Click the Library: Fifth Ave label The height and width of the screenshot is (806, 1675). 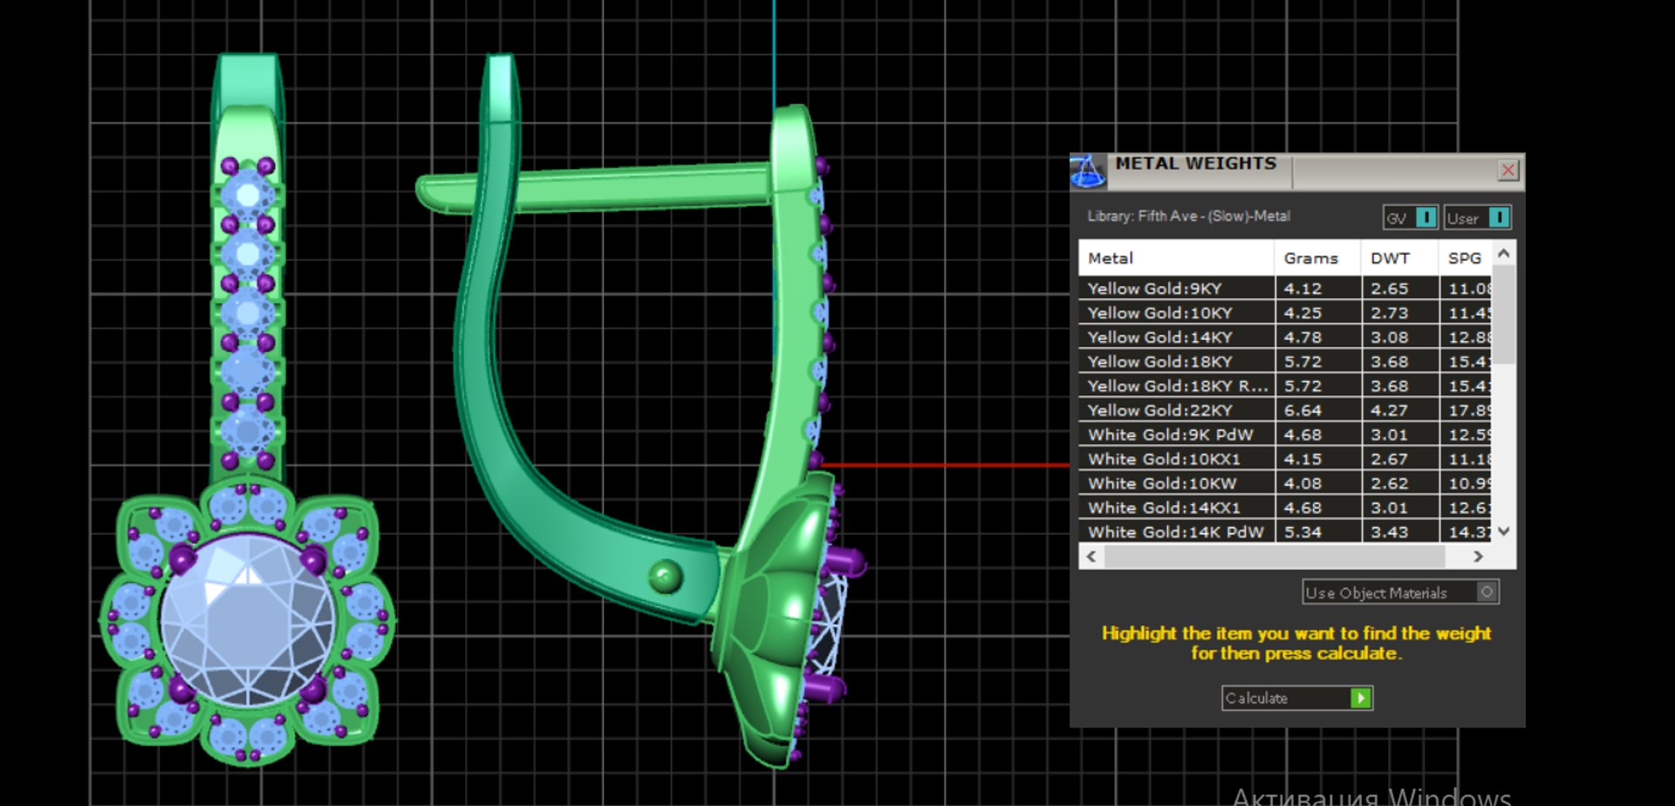pos(1188,216)
